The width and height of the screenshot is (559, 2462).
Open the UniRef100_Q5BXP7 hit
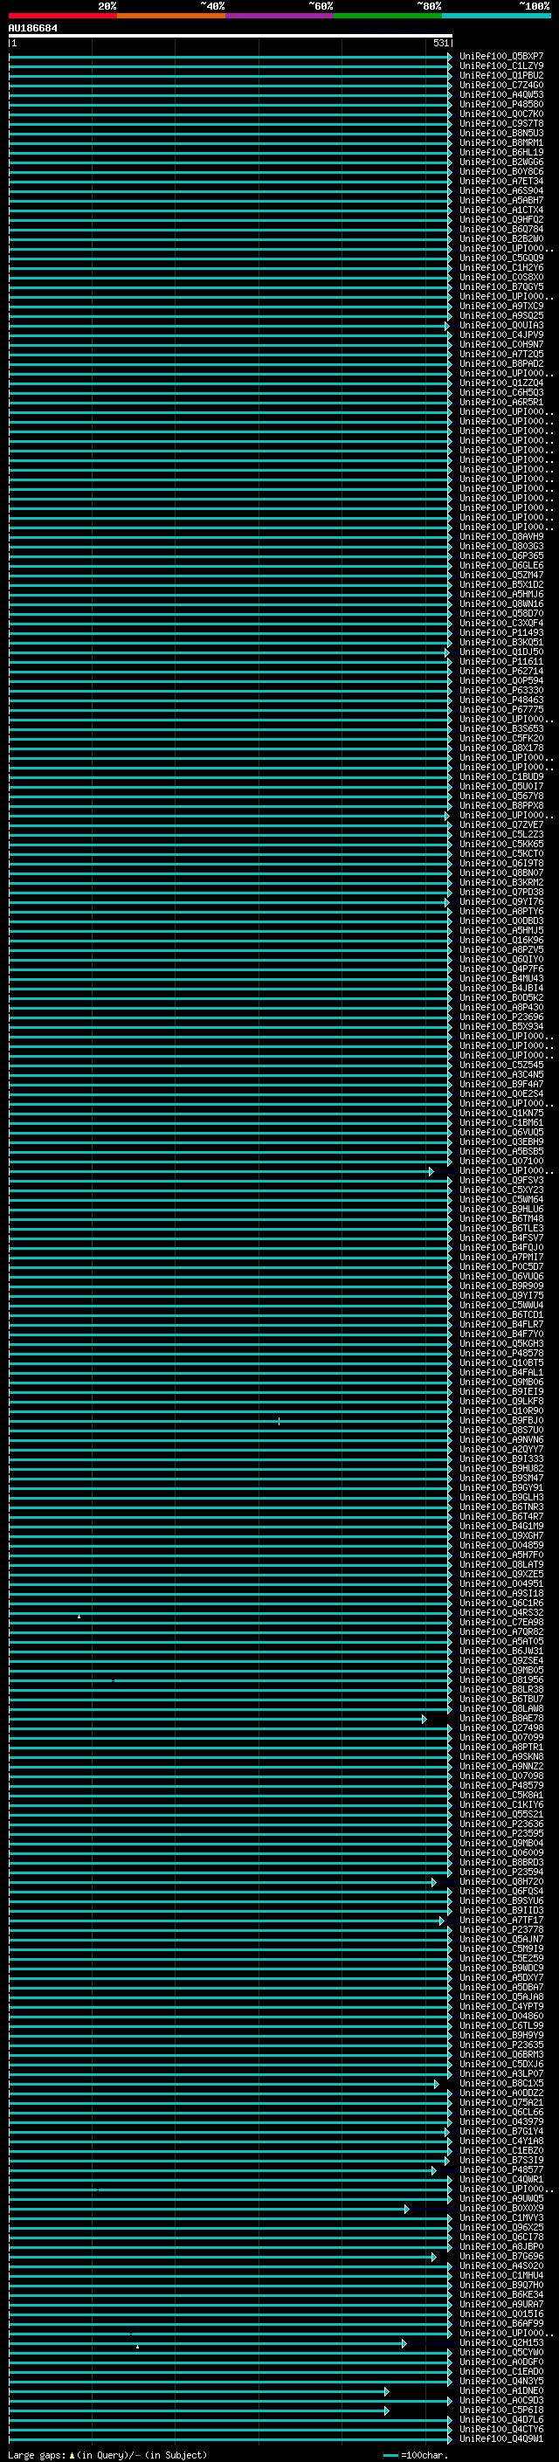(501, 57)
